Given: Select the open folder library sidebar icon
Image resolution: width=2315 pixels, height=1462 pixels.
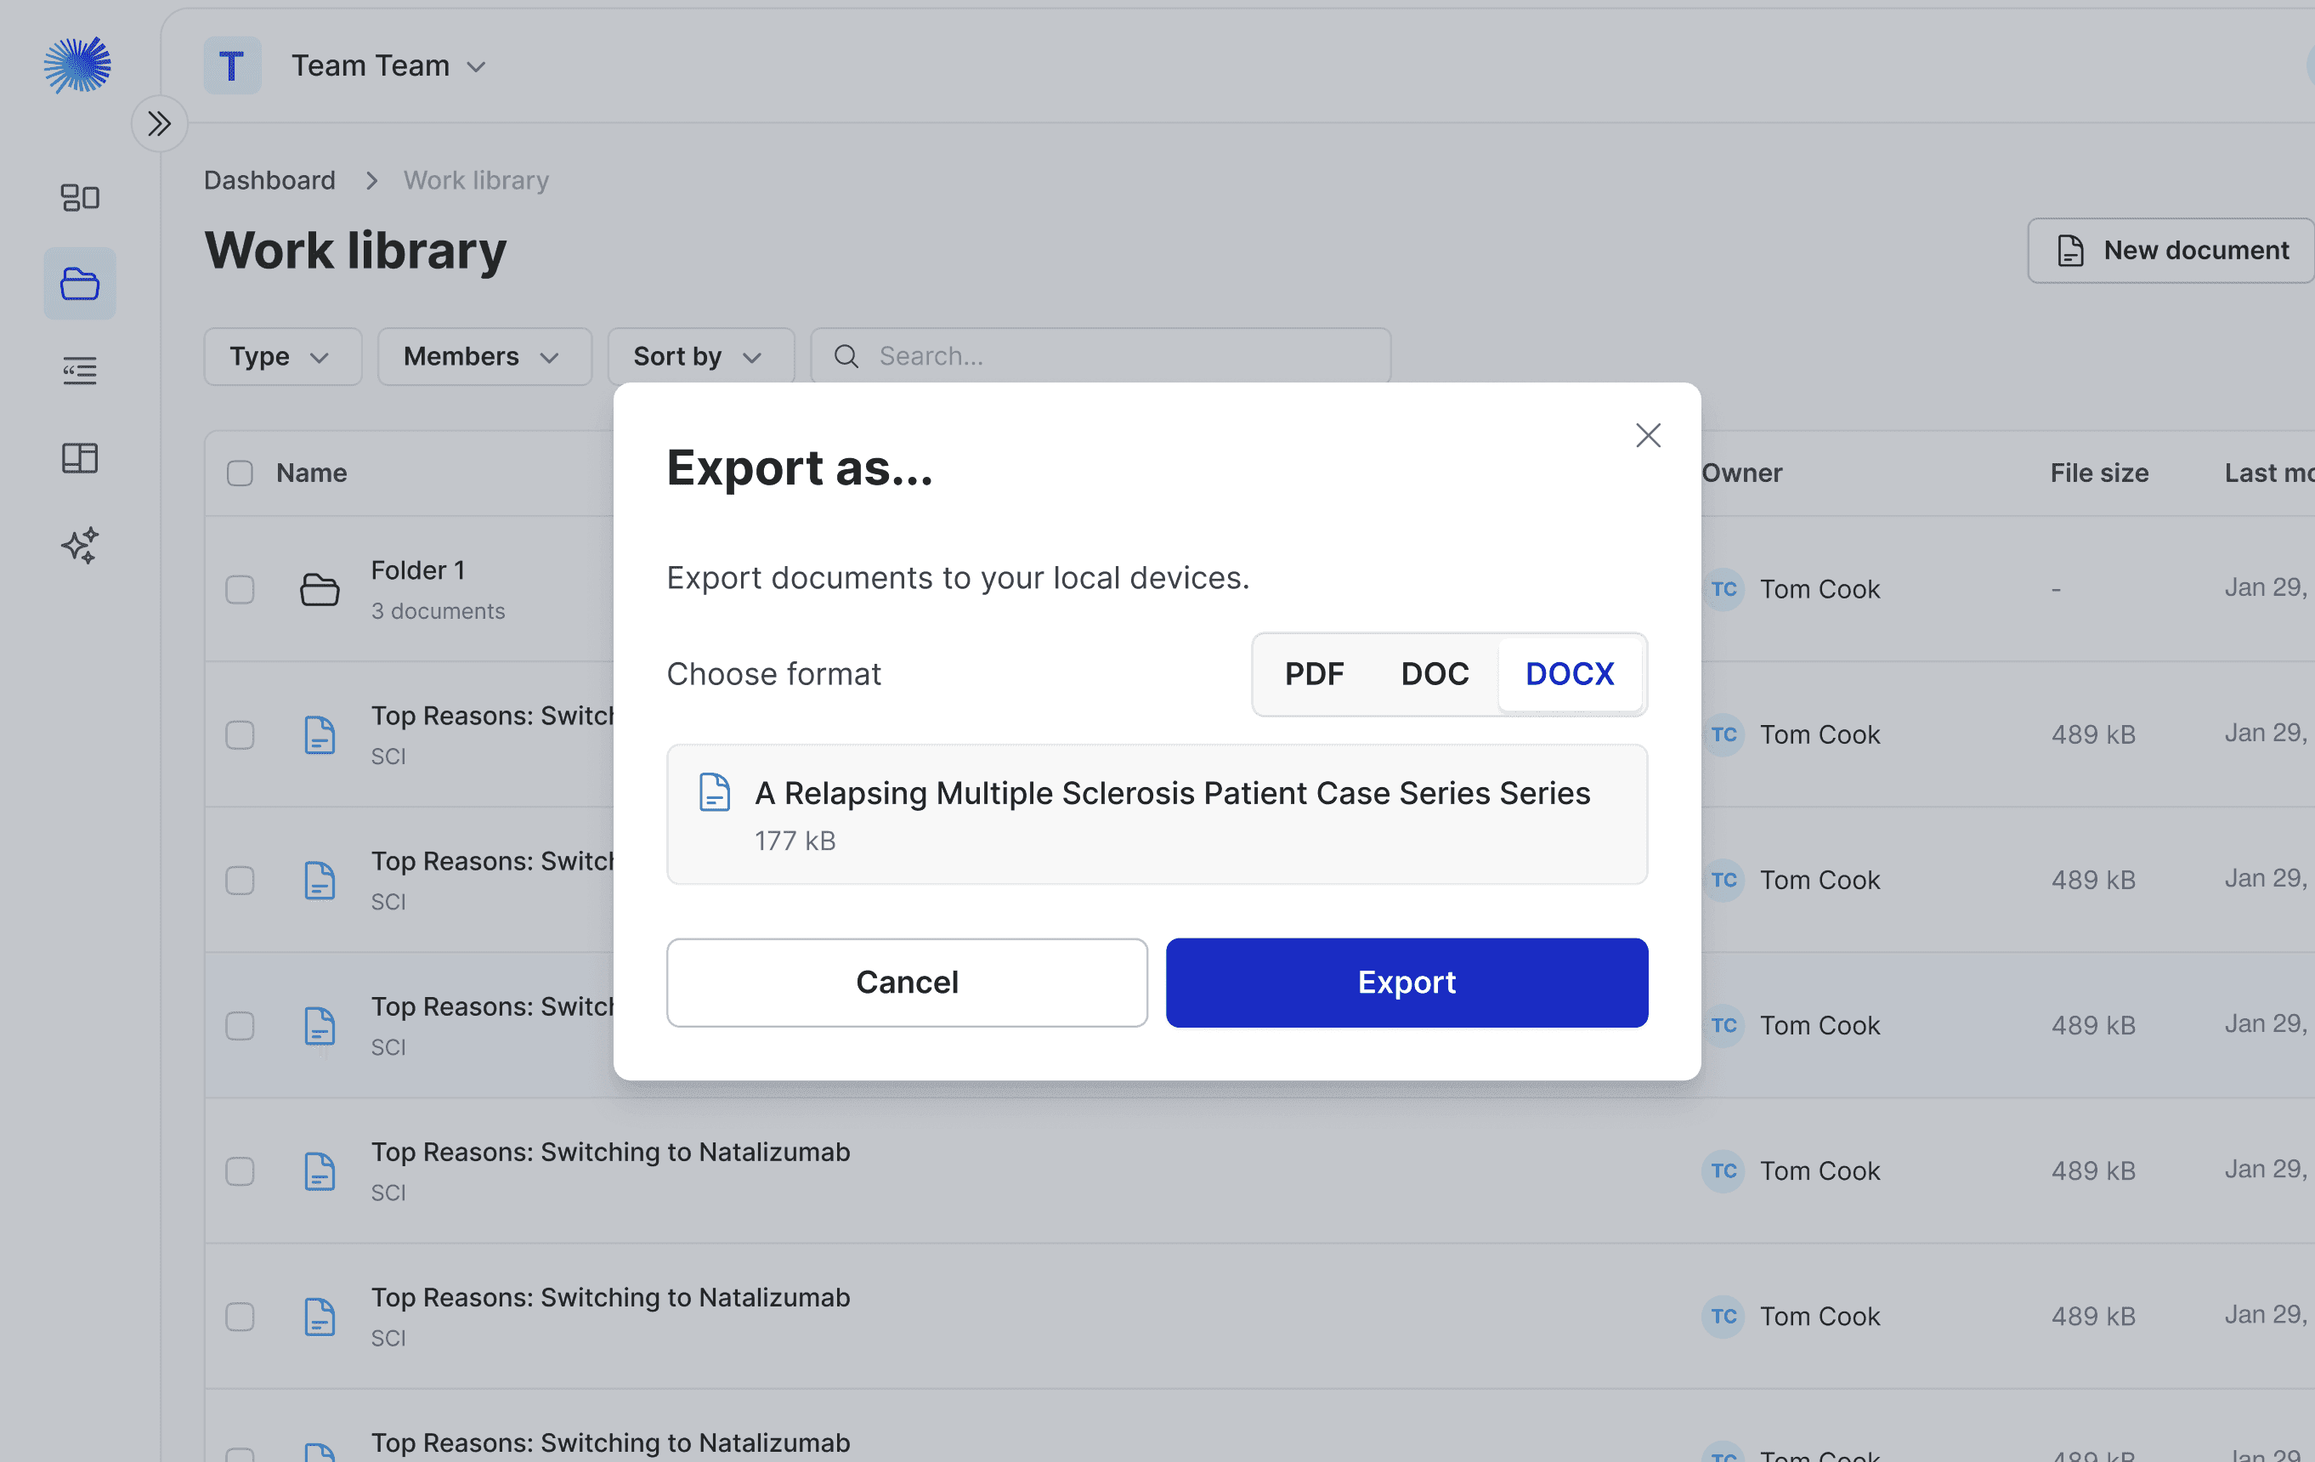Looking at the screenshot, I should [x=80, y=284].
